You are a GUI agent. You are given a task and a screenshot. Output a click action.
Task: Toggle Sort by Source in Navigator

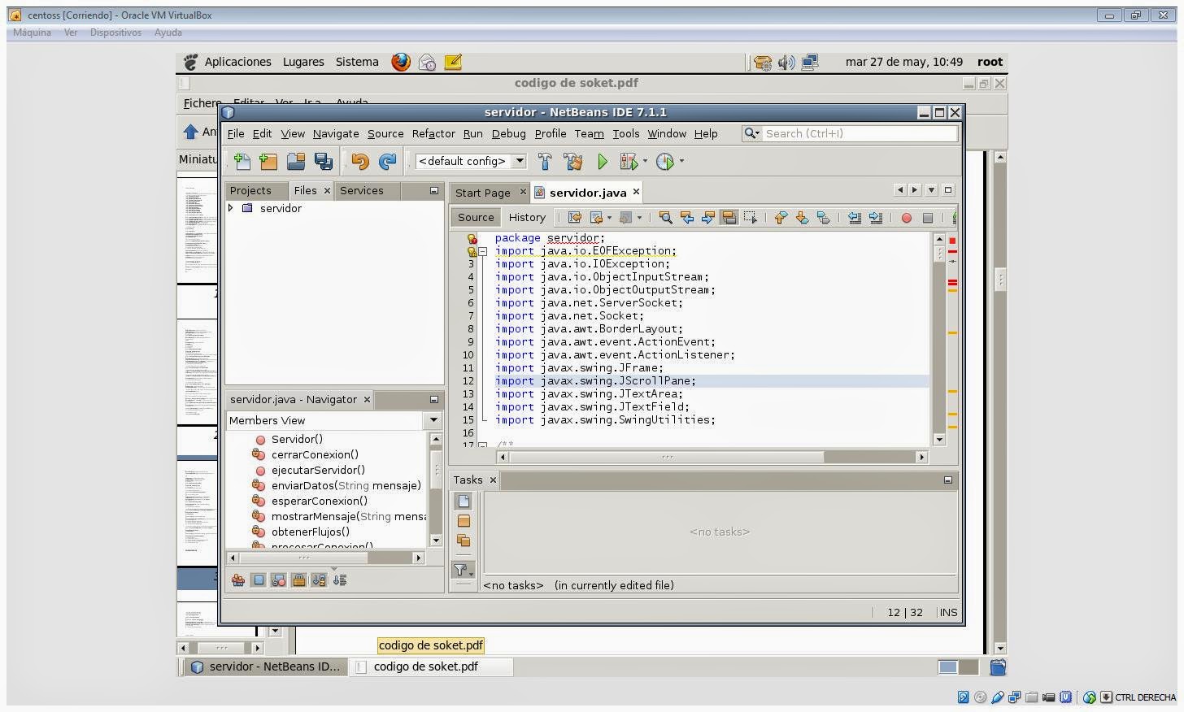pos(339,580)
